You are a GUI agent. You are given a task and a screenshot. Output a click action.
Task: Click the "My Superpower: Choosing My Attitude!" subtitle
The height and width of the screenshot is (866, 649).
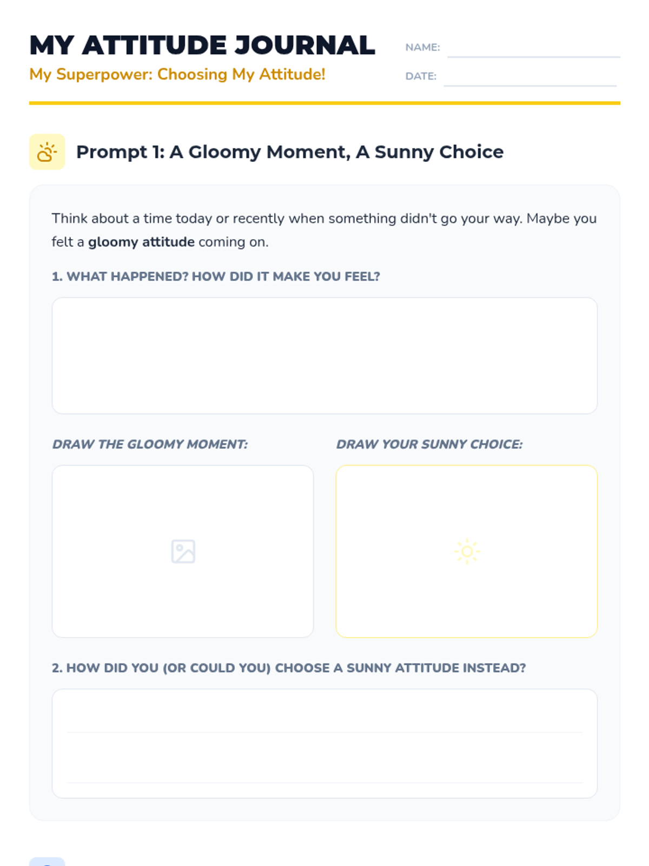point(177,74)
